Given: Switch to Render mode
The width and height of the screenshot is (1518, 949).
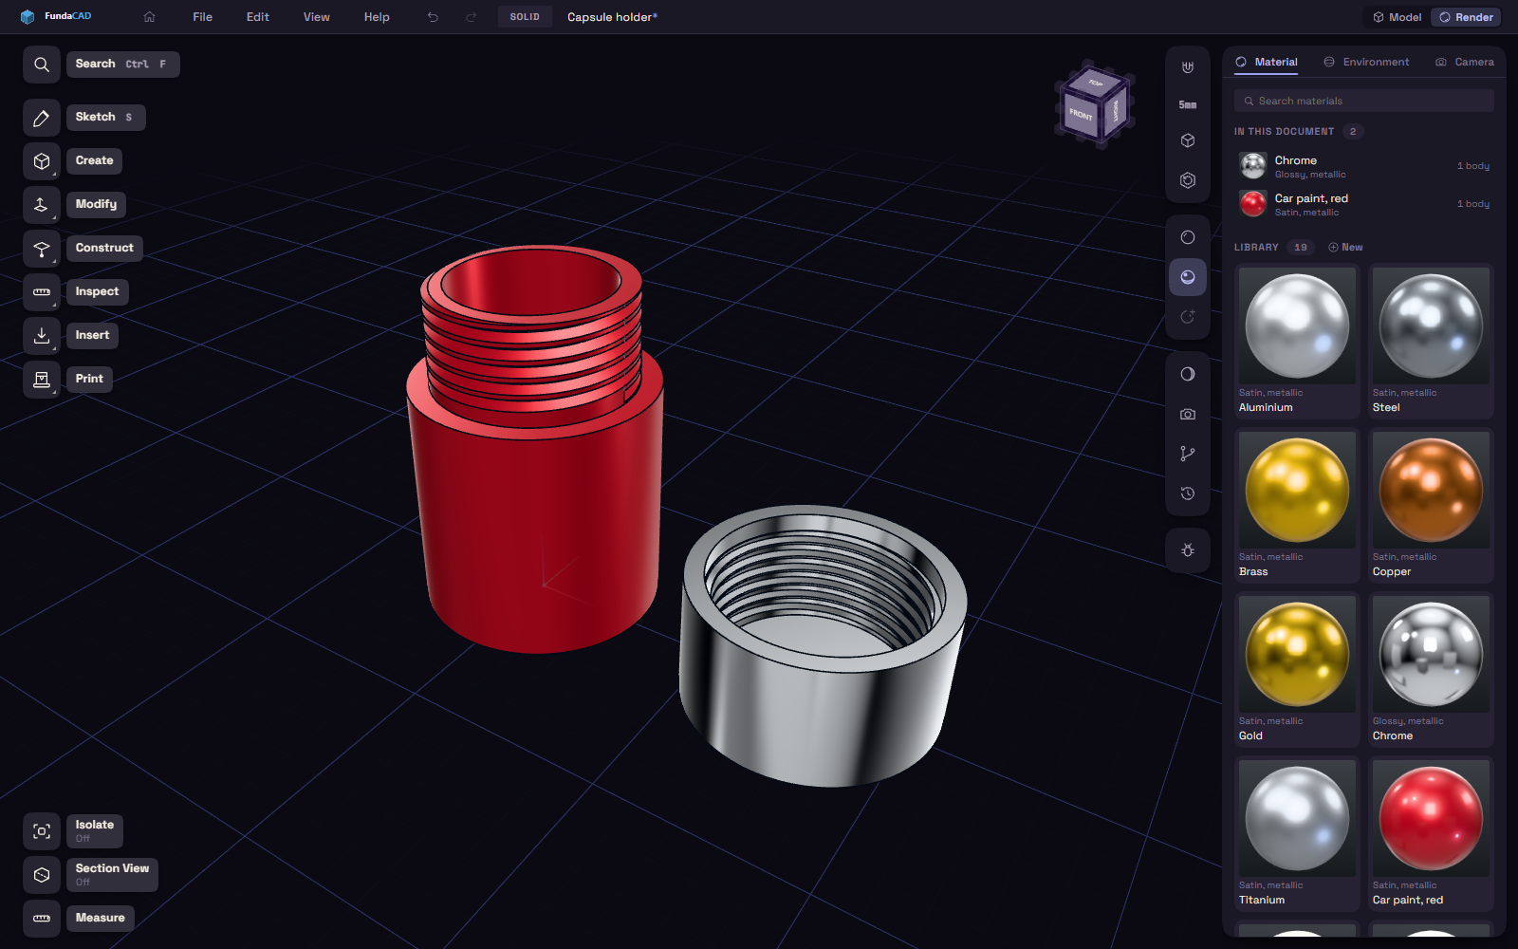Looking at the screenshot, I should point(1466,17).
